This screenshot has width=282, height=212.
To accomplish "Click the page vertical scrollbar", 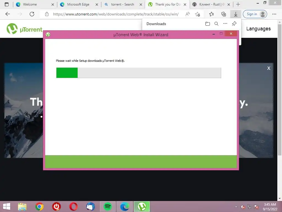I will [280, 90].
